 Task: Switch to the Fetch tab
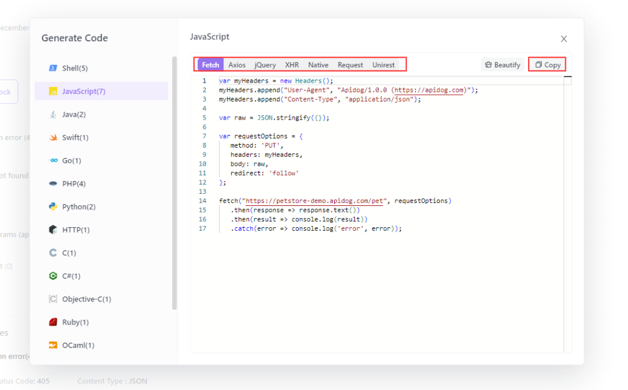point(211,65)
